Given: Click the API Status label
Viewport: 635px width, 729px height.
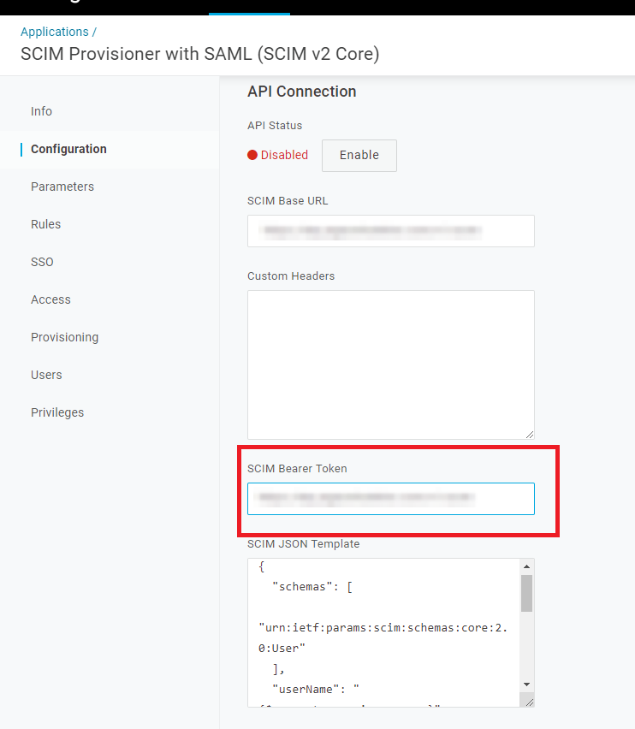Looking at the screenshot, I should (x=275, y=126).
